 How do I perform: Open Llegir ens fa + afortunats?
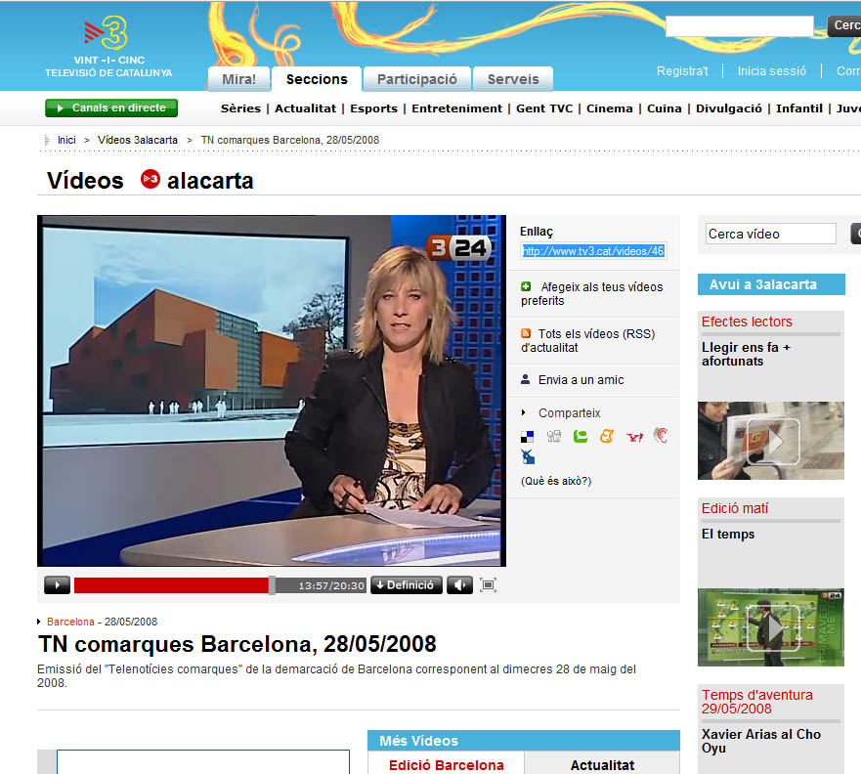tap(746, 354)
